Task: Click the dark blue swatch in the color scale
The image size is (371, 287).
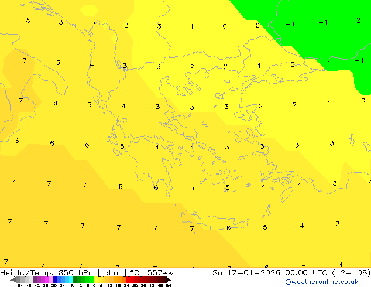Action: [55, 279]
